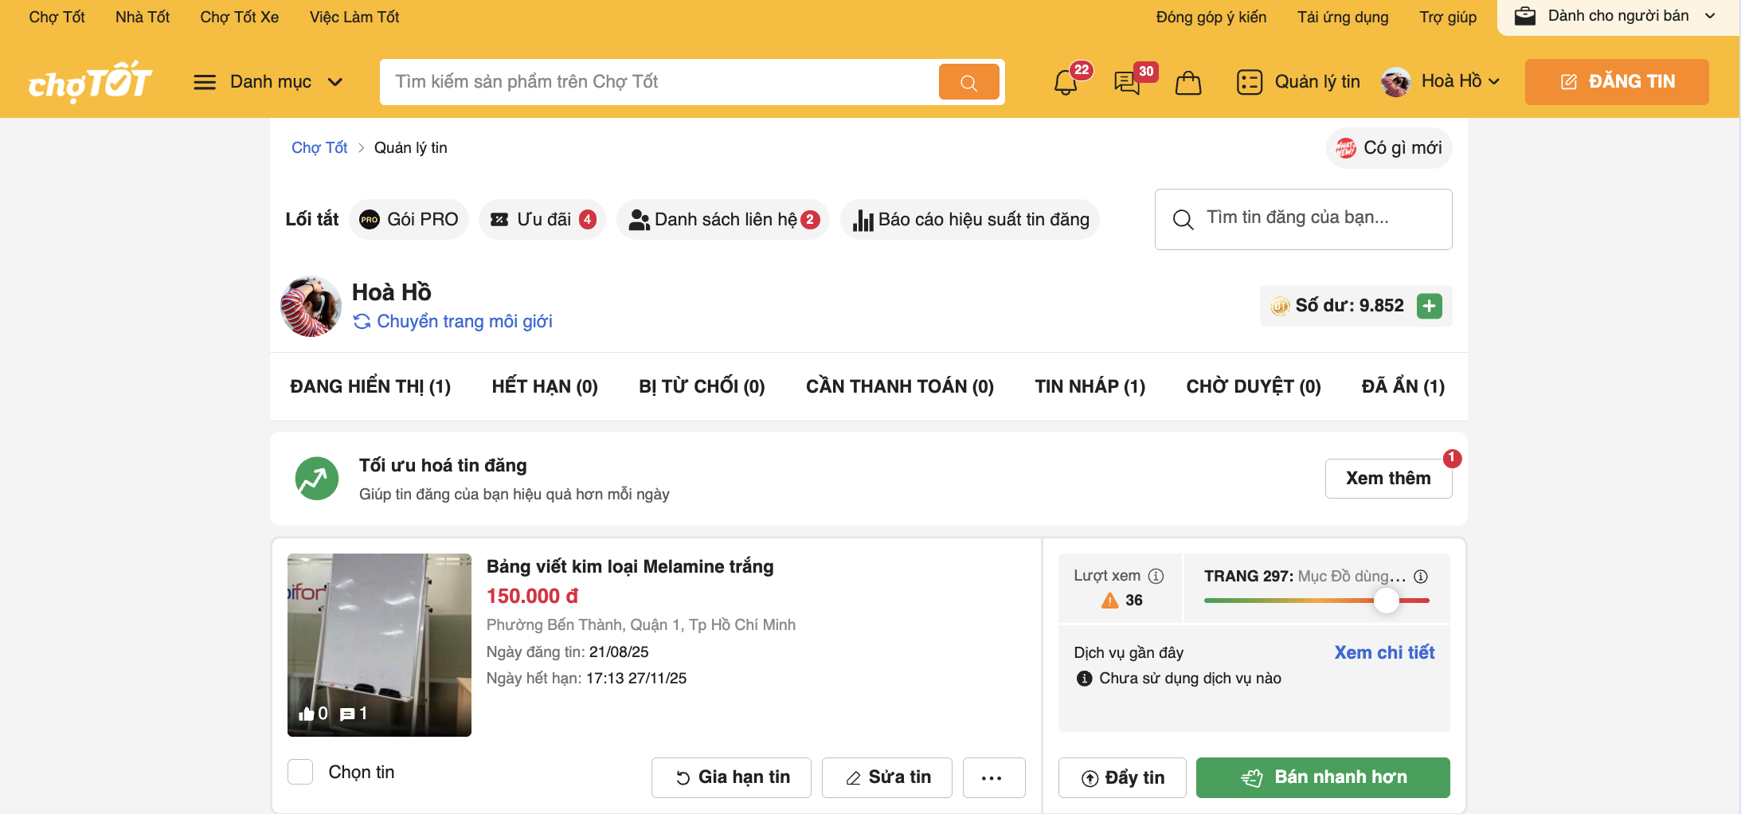Open the notifications bell icon

(1066, 82)
